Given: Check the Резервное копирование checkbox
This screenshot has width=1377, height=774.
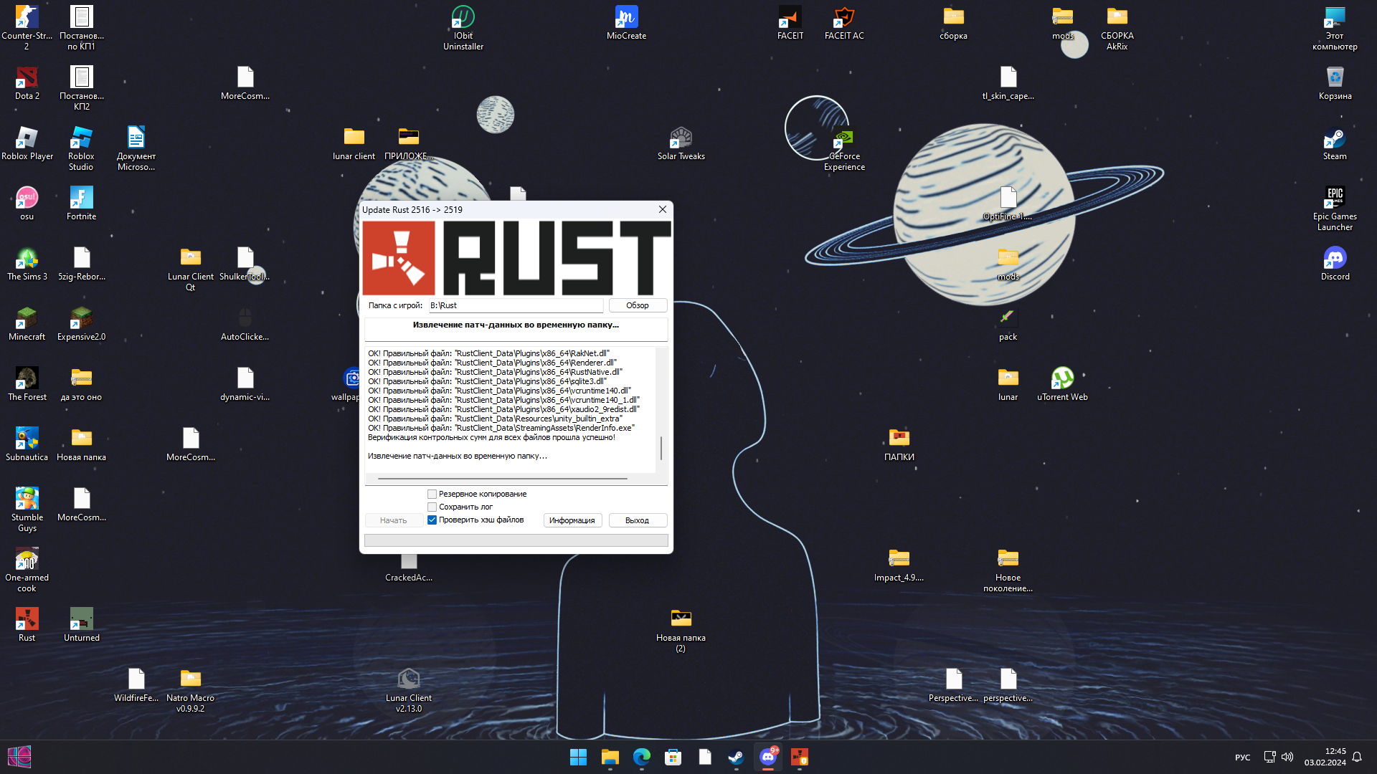Looking at the screenshot, I should 432,494.
